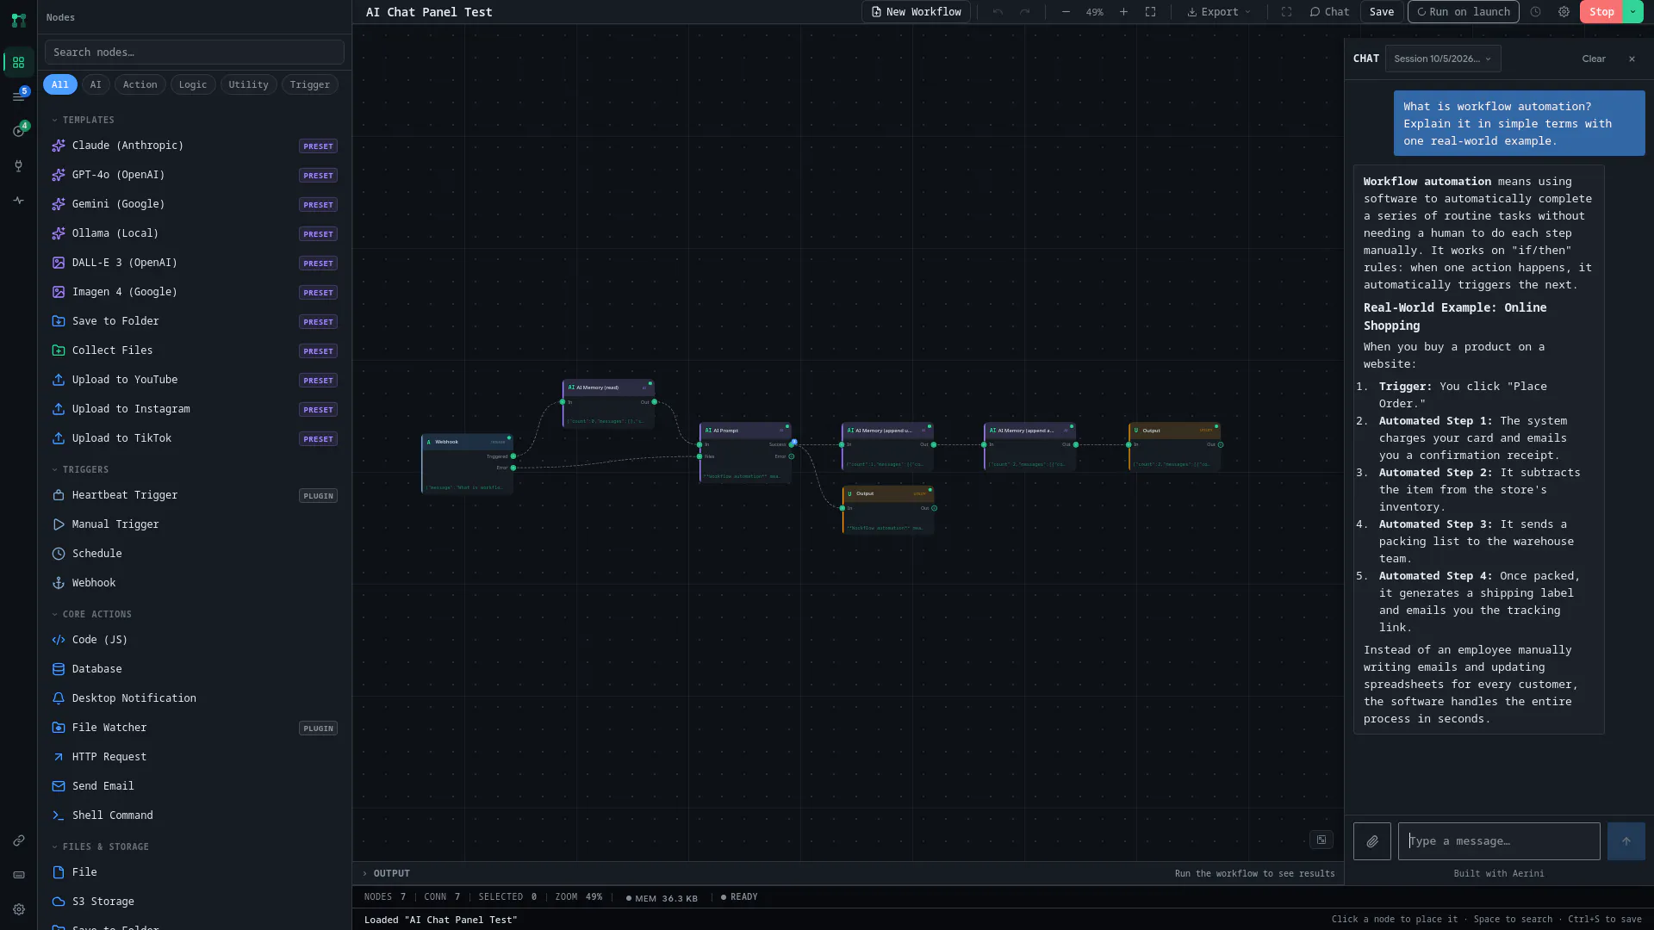
Task: Click the fullscreen icon next to Export
Action: coord(1286,12)
